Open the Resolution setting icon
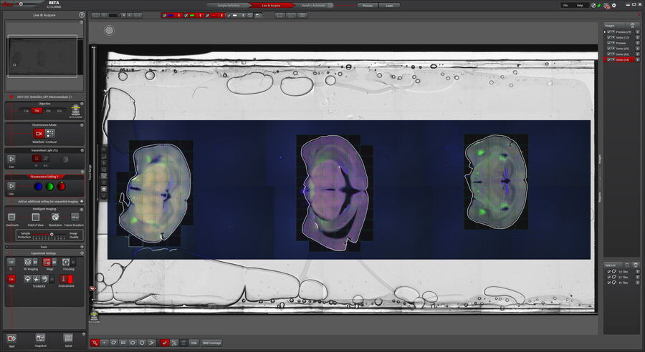Viewport: 645px width, 352px height. pyautogui.click(x=55, y=217)
